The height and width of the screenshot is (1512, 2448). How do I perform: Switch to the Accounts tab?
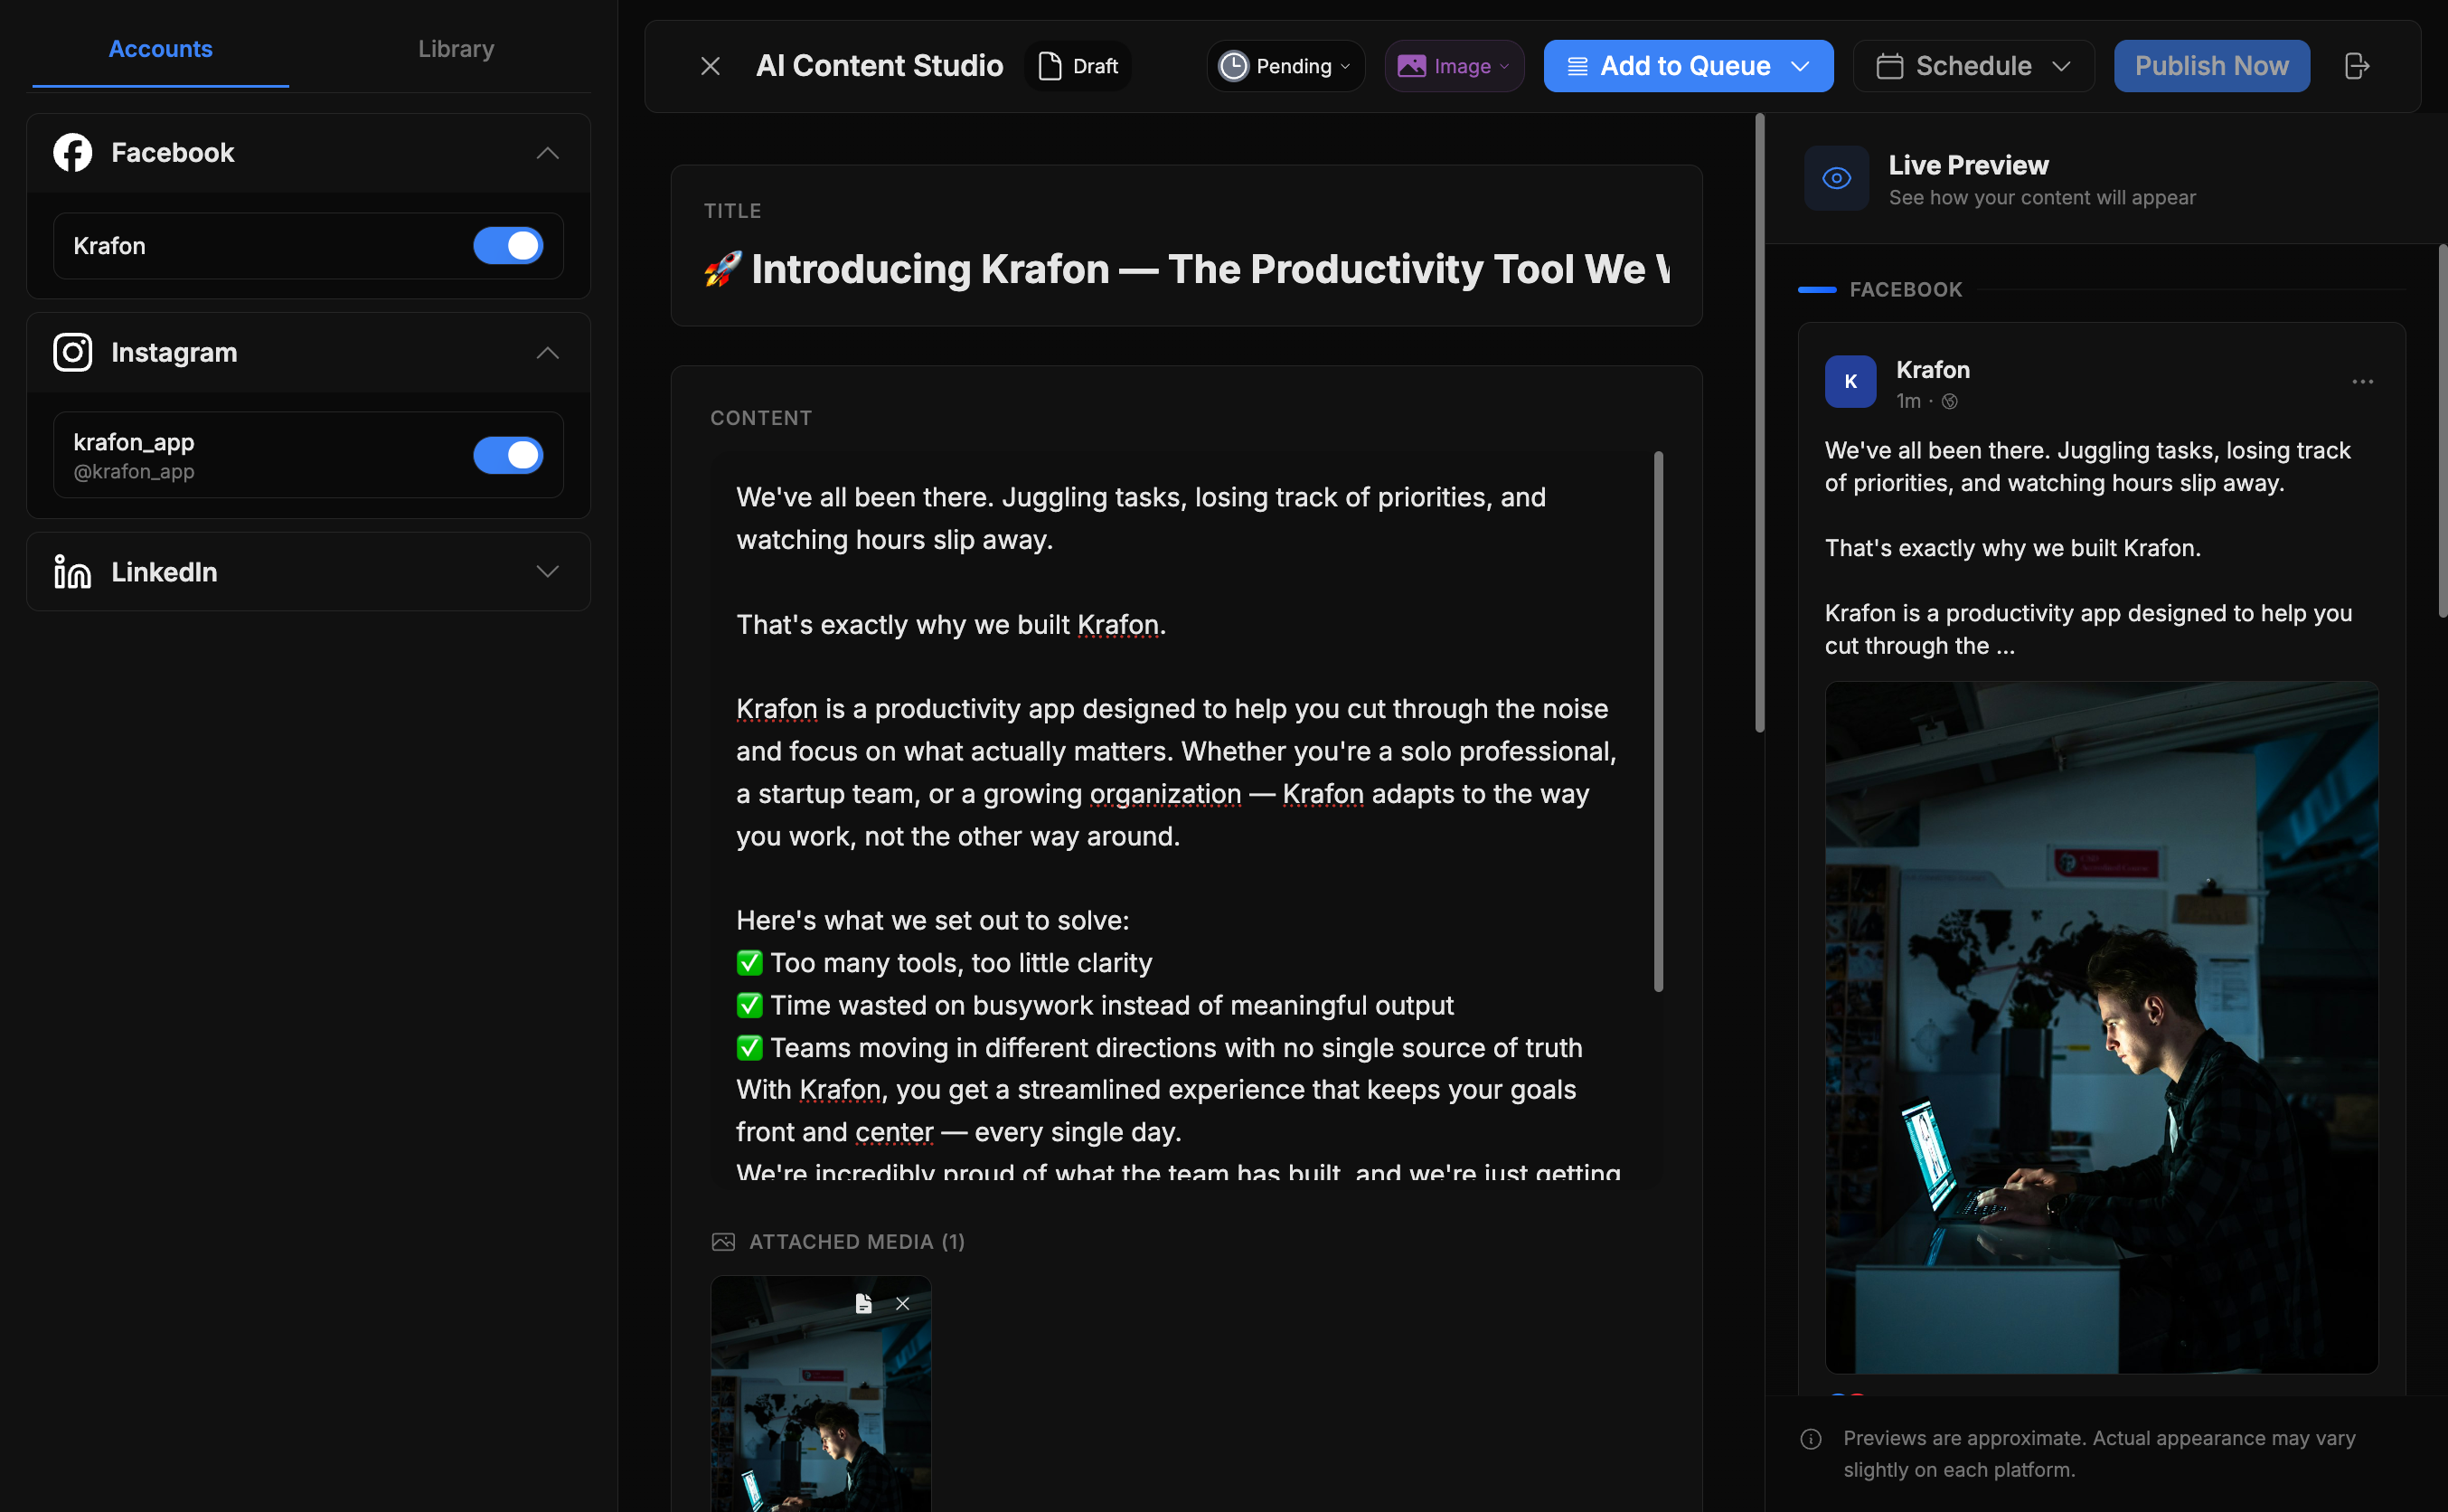[x=160, y=48]
